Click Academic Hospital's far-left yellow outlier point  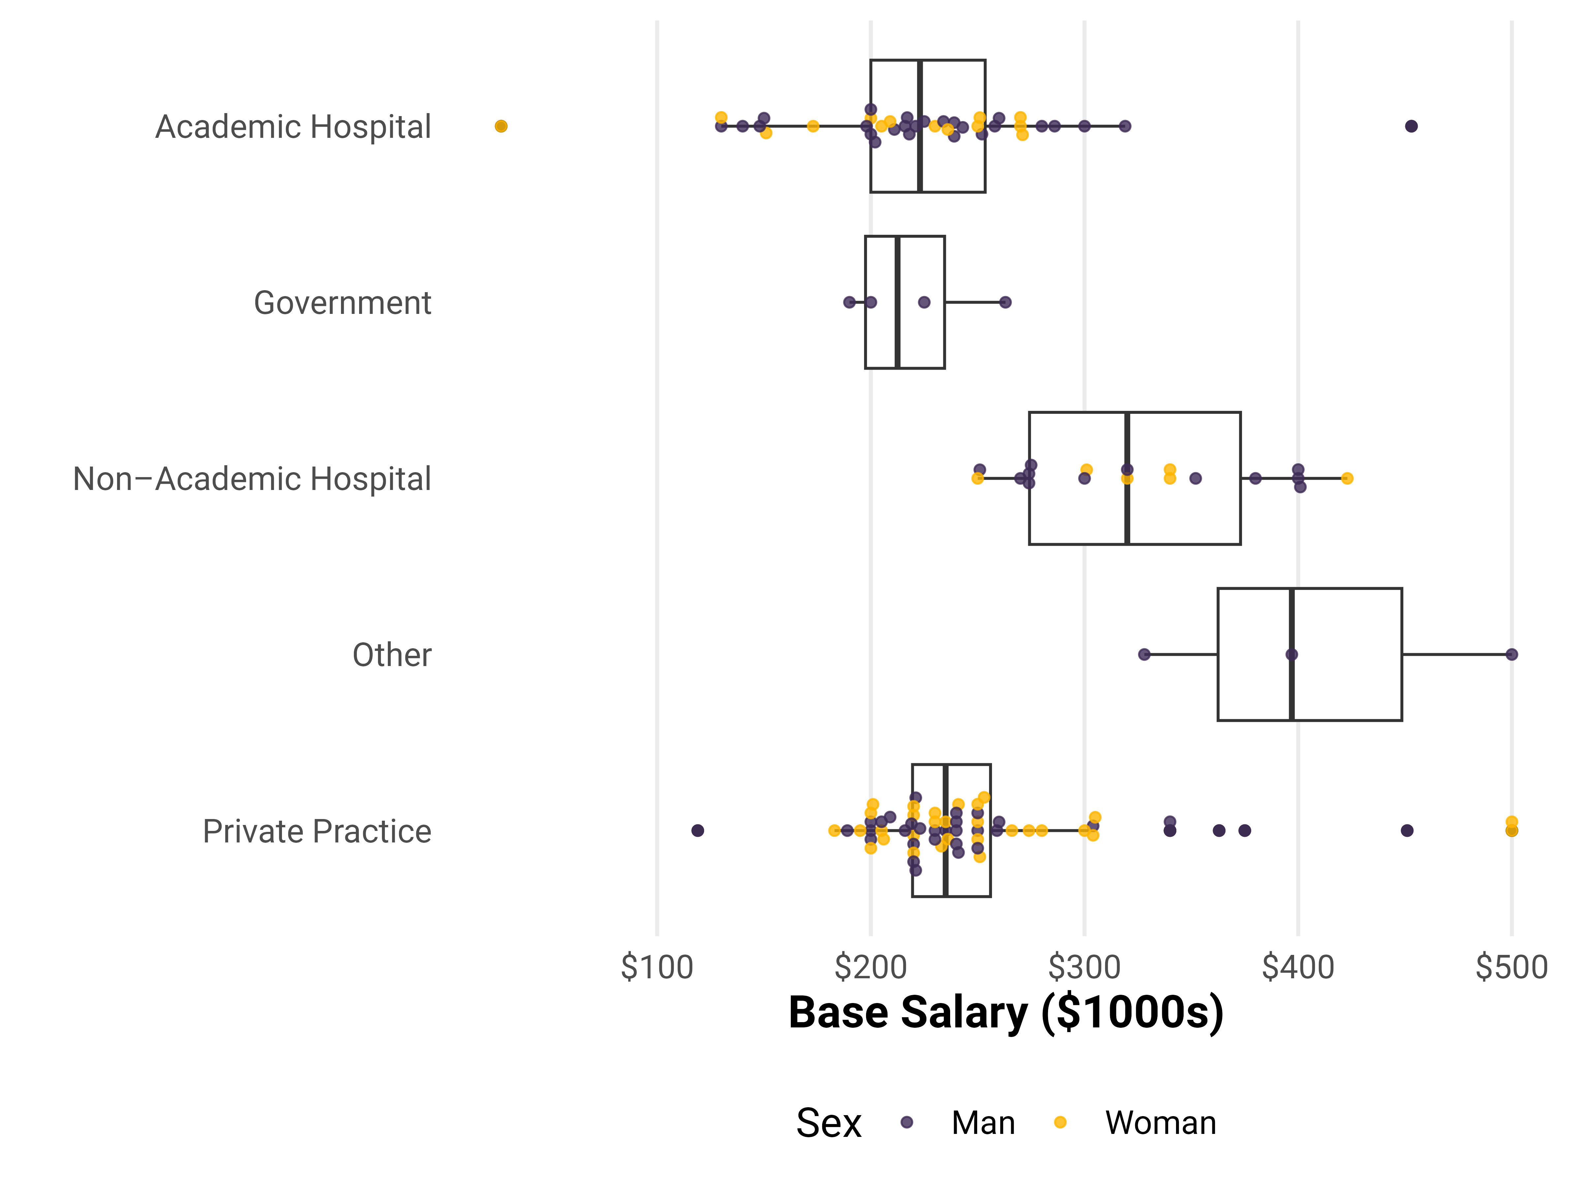click(501, 126)
